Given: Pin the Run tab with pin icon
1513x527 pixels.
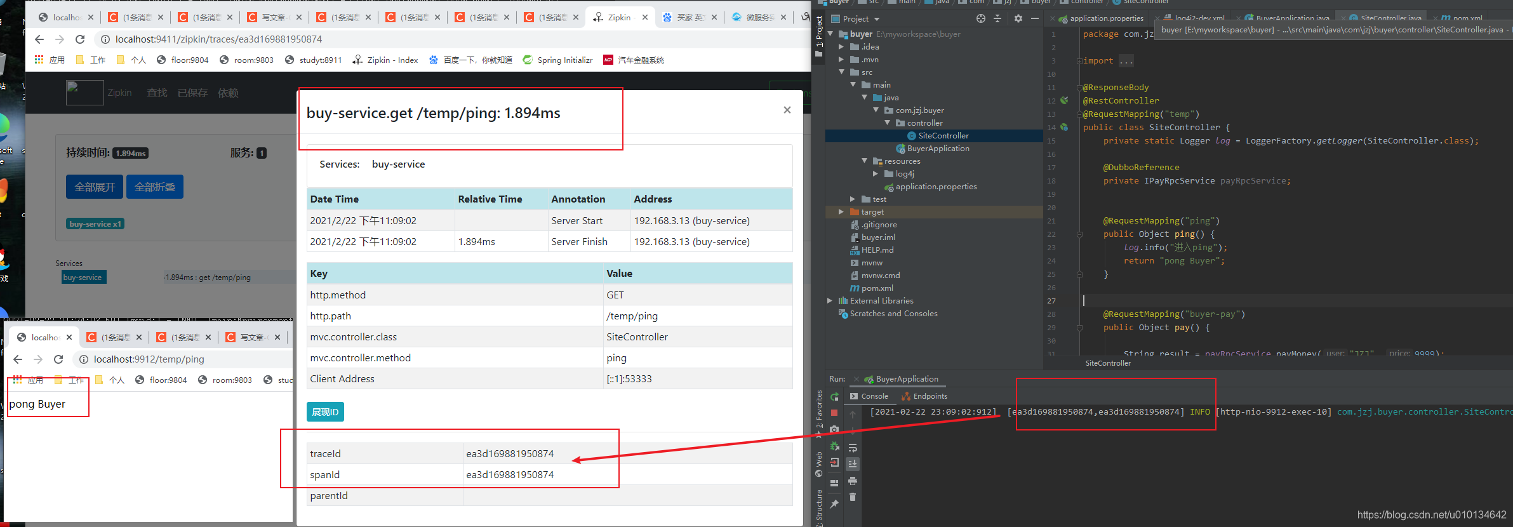Looking at the screenshot, I should 834,504.
